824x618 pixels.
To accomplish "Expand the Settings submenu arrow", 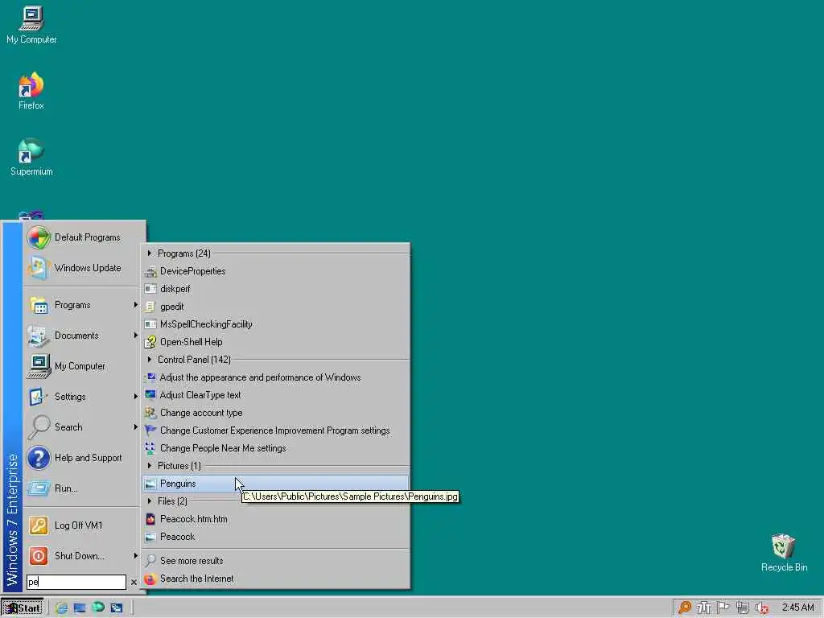I will [x=135, y=396].
